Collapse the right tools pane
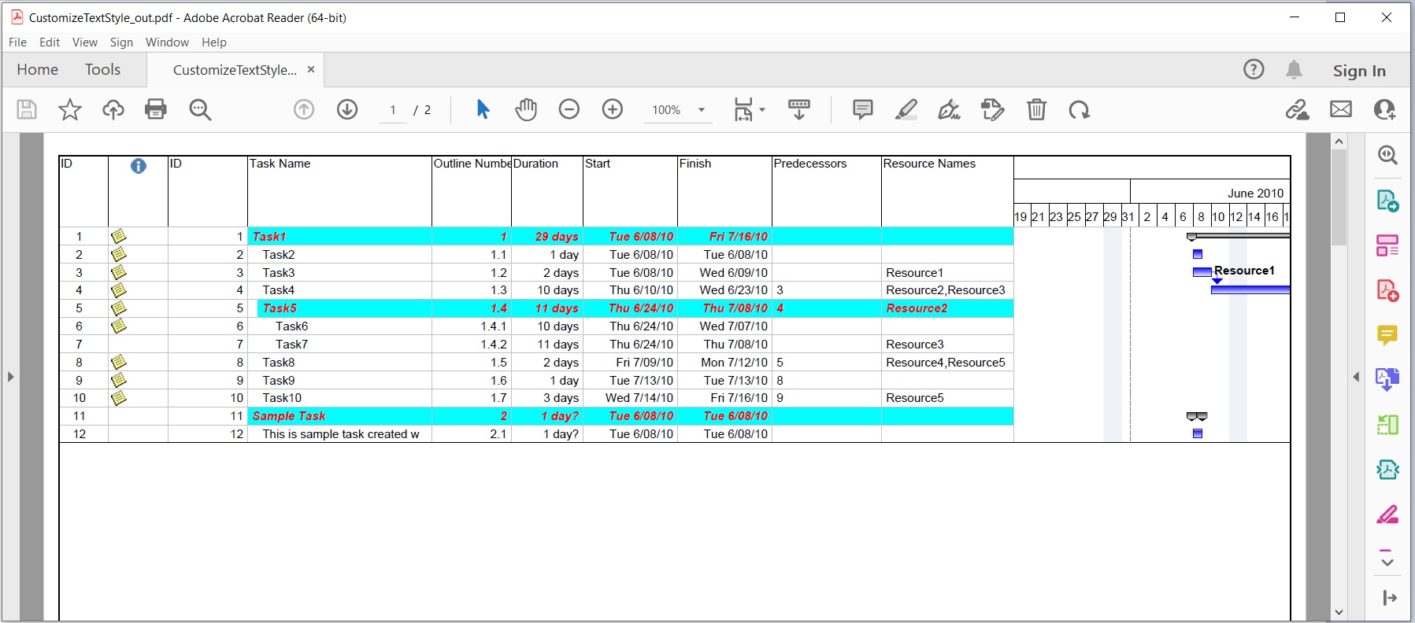Viewport: 1415px width, 623px height. [x=1356, y=377]
